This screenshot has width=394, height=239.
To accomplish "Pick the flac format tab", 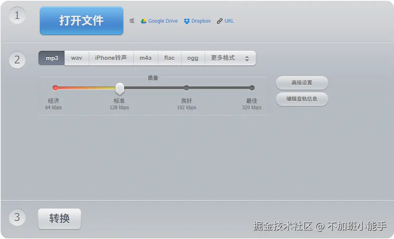I will coord(170,58).
